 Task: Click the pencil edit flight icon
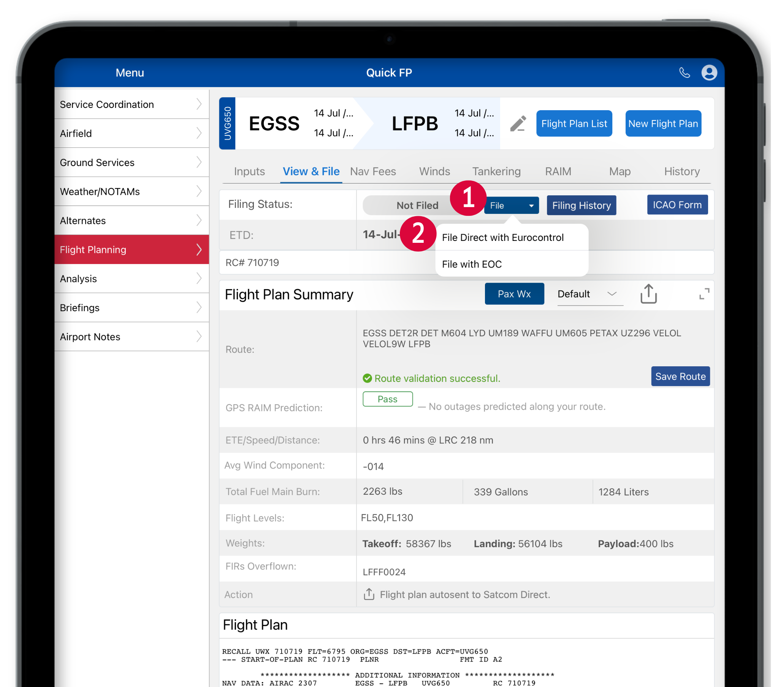coord(518,123)
